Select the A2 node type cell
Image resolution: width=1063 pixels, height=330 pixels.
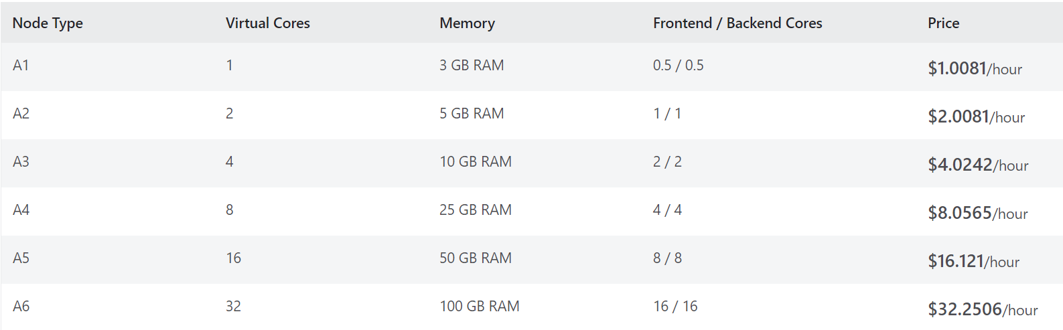point(21,114)
